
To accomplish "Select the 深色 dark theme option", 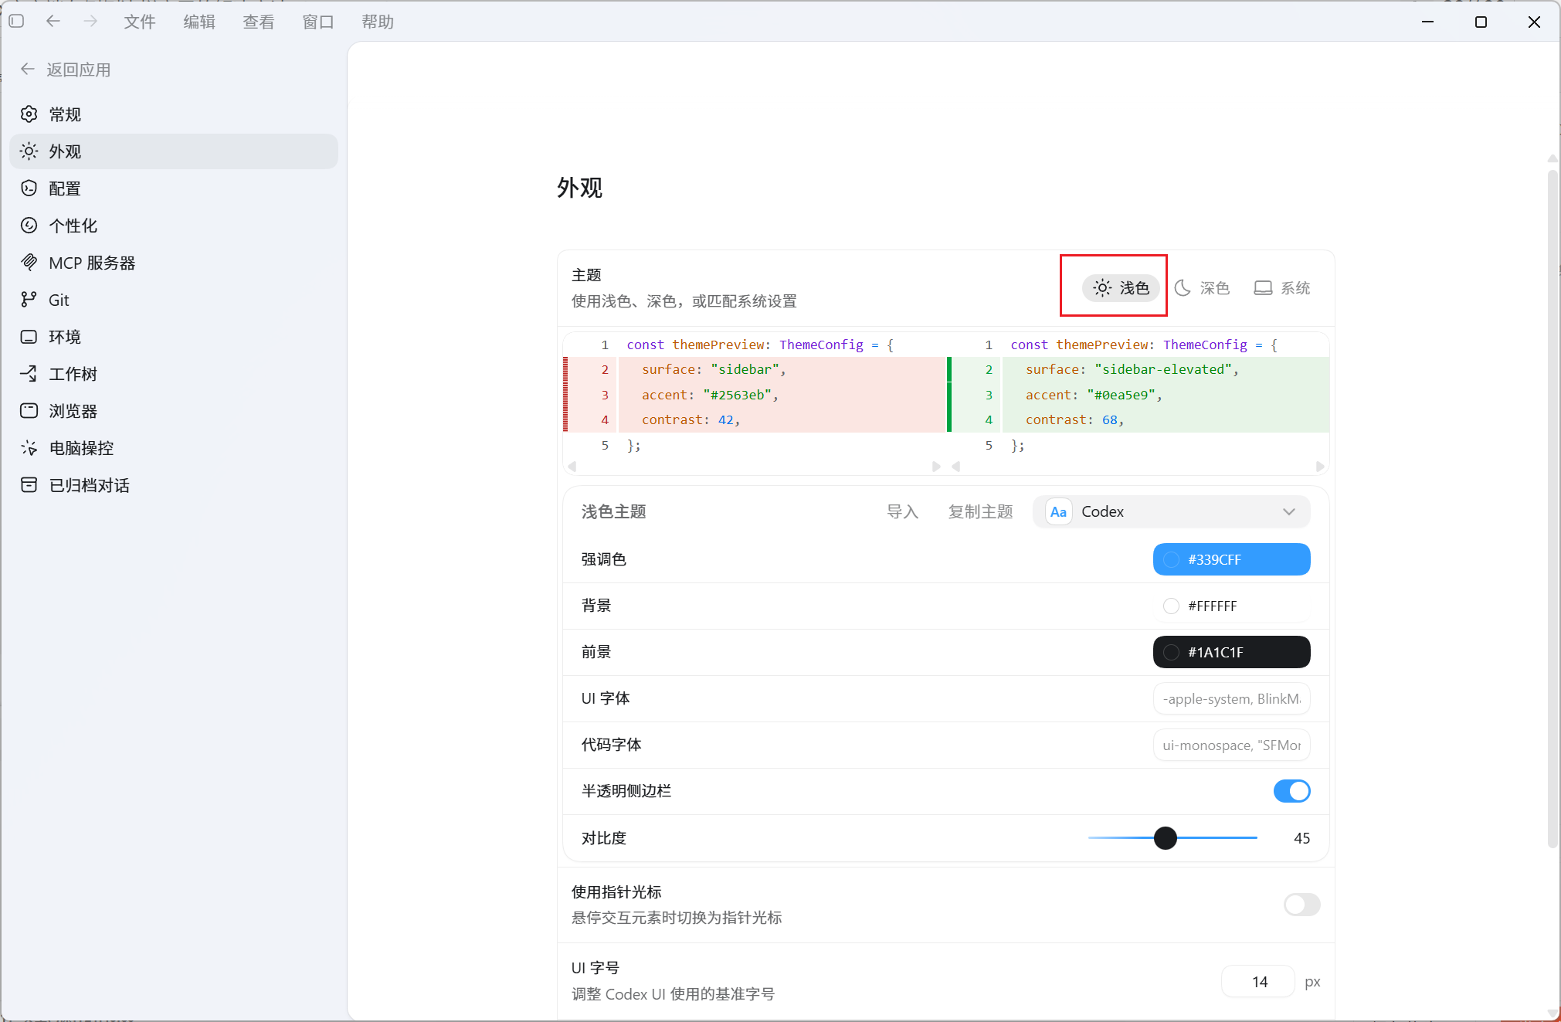I will (1202, 288).
